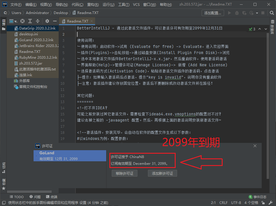
Task: Open Search Everywhere magnifier icon
Action: pos(272,13)
